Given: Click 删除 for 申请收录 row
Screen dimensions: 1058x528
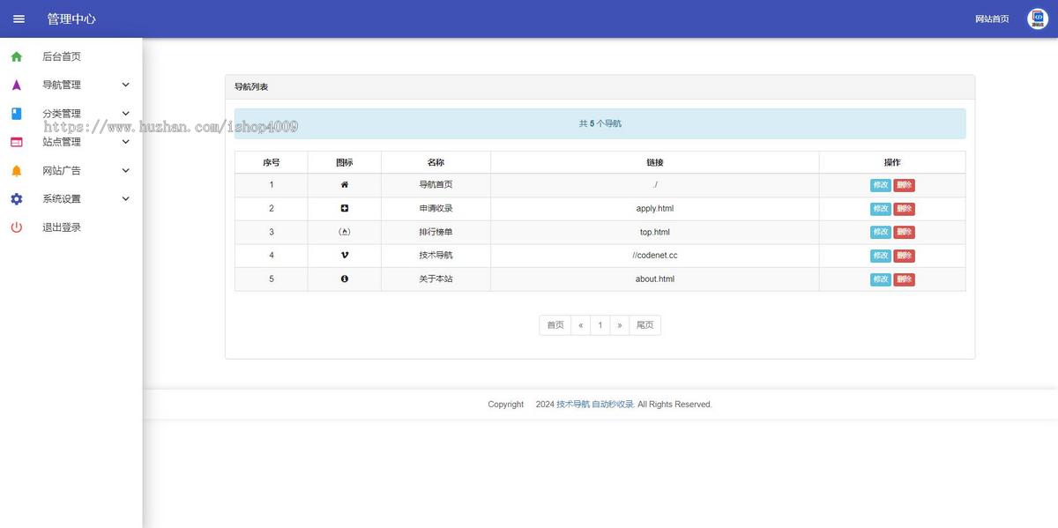Looking at the screenshot, I should pos(904,209).
